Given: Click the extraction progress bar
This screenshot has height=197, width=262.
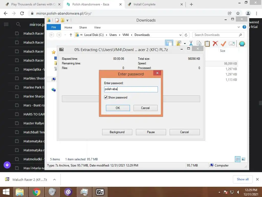Looking at the screenshot, I should click(x=131, y=99).
